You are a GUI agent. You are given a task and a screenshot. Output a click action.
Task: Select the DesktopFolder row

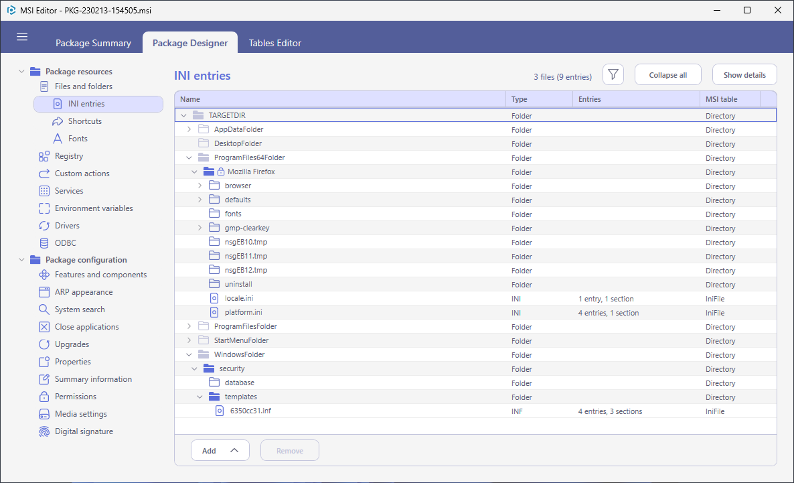(475, 144)
